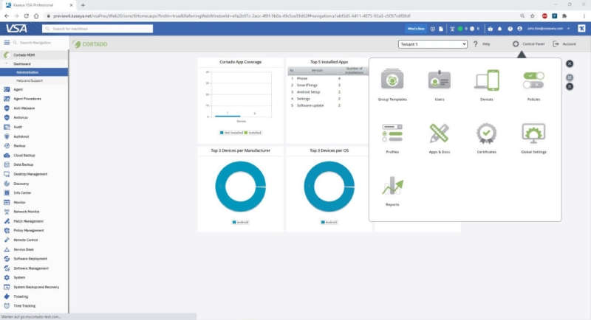Click the document icon in header
591x320 pixels.
click(x=440, y=29)
